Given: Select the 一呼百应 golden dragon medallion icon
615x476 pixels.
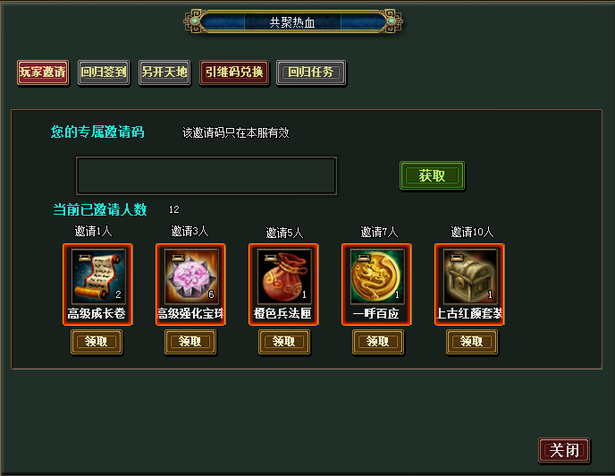Looking at the screenshot, I should 376,276.
